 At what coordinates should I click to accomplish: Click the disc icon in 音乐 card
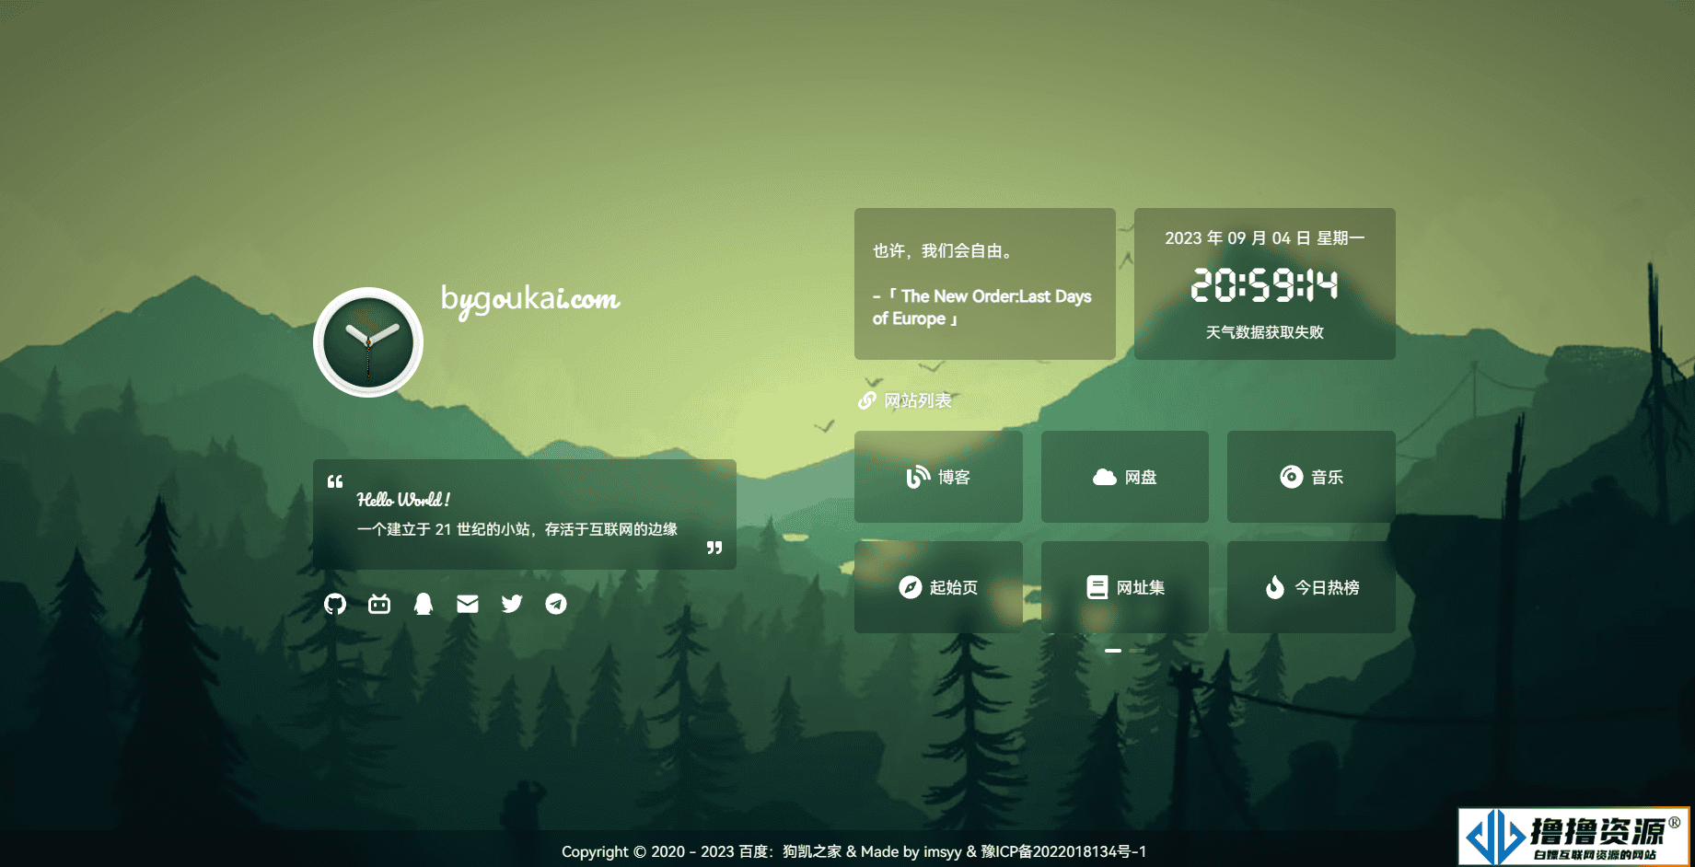1291,477
